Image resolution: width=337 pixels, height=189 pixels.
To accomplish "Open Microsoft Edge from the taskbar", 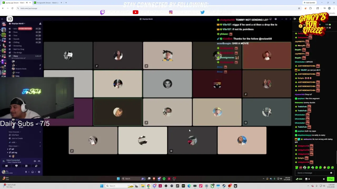I will 189,186.
